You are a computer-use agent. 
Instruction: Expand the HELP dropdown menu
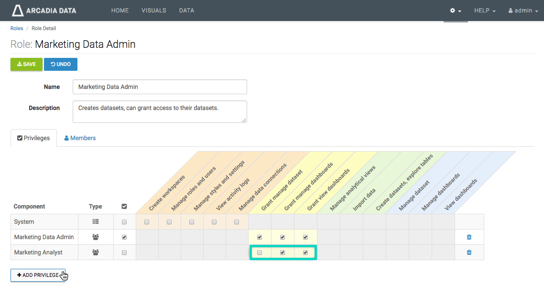[x=484, y=11]
